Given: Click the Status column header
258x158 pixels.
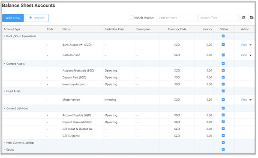Looking at the screenshot, I should pyautogui.click(x=224, y=29).
